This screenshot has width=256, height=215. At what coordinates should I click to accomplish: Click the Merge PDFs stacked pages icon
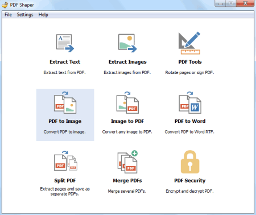pyautogui.click(x=127, y=162)
